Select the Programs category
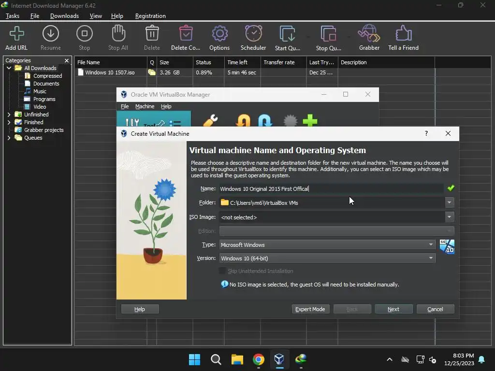This screenshot has width=495, height=371. click(44, 99)
